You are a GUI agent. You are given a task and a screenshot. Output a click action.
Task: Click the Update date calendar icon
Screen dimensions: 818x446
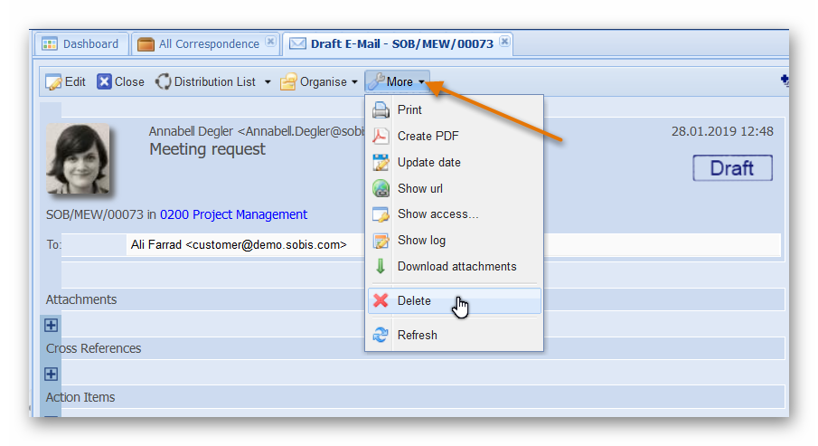[x=381, y=163]
